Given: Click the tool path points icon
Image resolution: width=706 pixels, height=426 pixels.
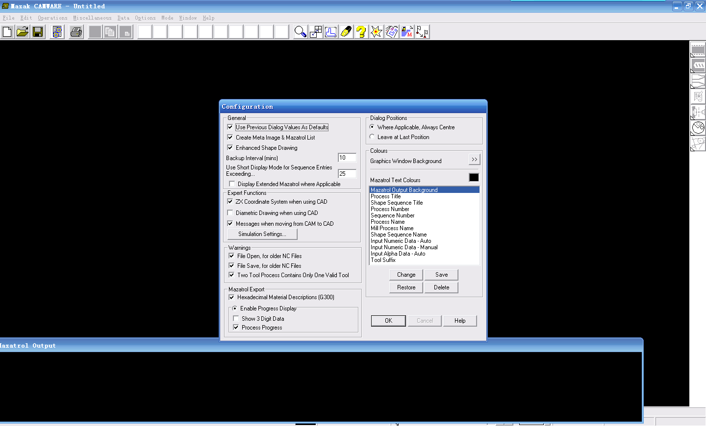Looking at the screenshot, I should pyautogui.click(x=422, y=32).
